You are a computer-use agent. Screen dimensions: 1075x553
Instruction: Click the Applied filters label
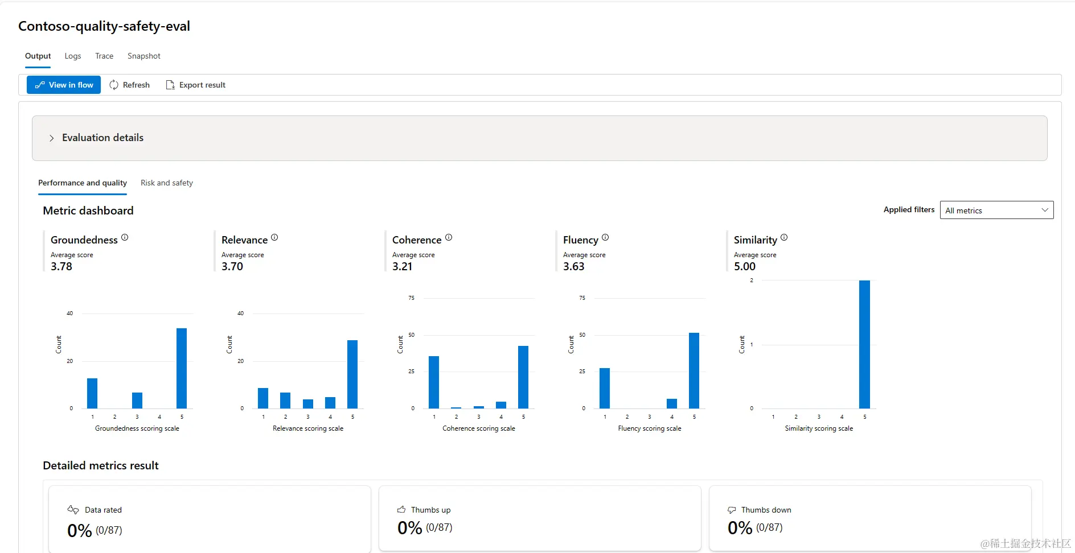(909, 209)
